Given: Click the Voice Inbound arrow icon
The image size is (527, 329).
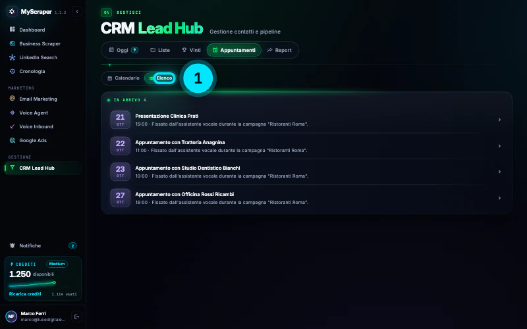Looking at the screenshot, I should tap(13, 126).
